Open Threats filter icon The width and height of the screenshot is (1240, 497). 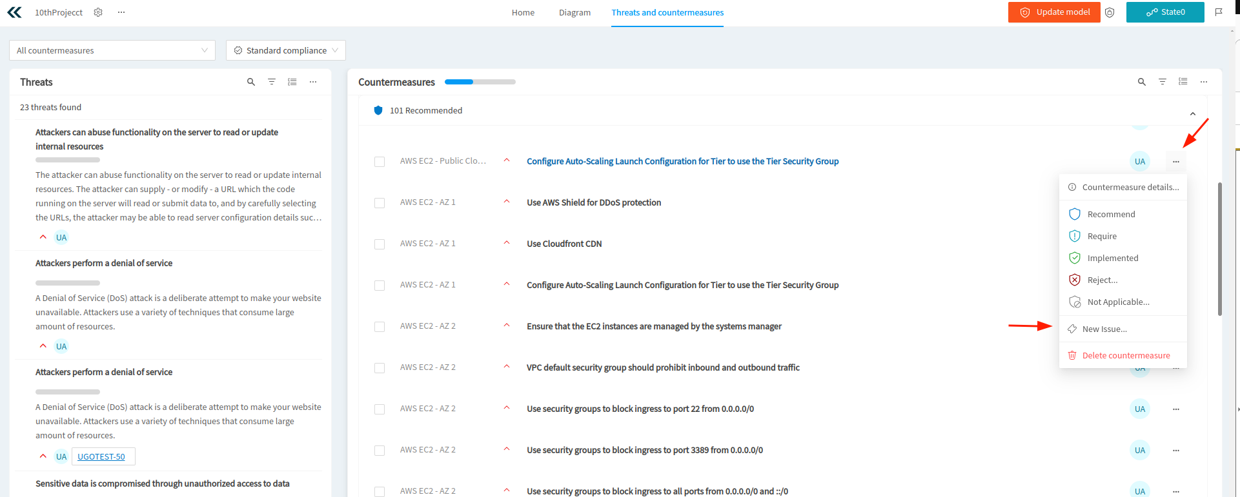(x=272, y=82)
